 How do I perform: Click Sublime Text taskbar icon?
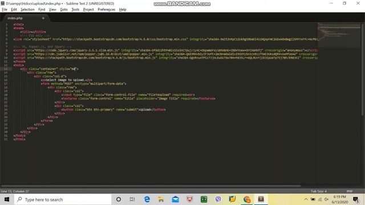261,199
